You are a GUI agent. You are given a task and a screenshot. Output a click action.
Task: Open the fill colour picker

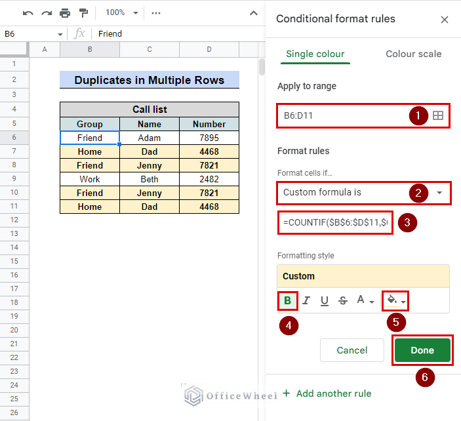coord(395,301)
